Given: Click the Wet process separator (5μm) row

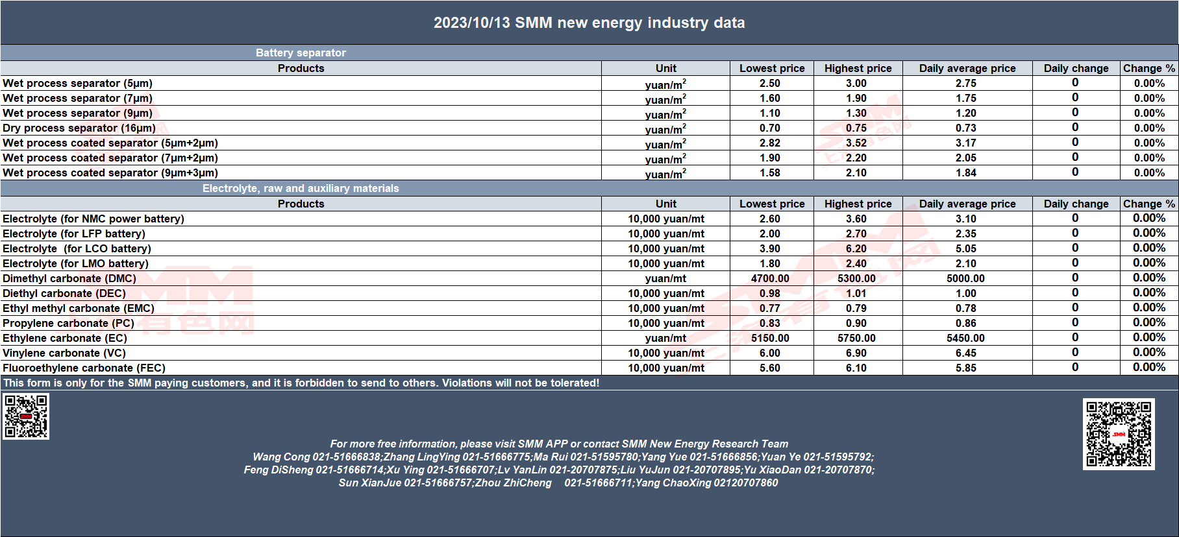Looking at the screenshot, I should (589, 83).
